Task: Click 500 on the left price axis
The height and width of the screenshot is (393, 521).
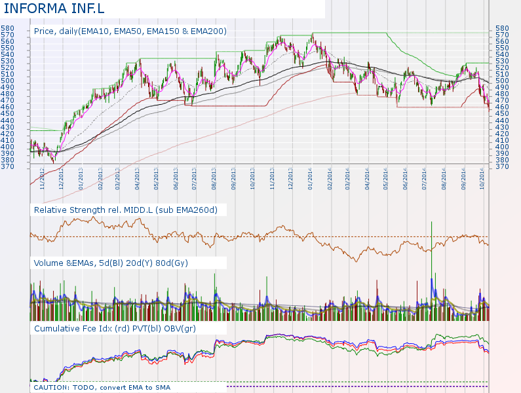Action: (x=8, y=81)
